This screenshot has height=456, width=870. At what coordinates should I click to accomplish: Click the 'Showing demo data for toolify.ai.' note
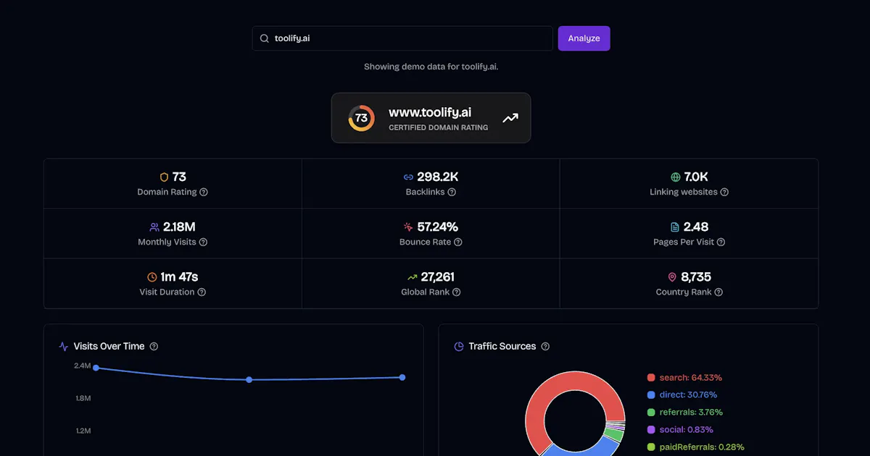[x=431, y=67]
